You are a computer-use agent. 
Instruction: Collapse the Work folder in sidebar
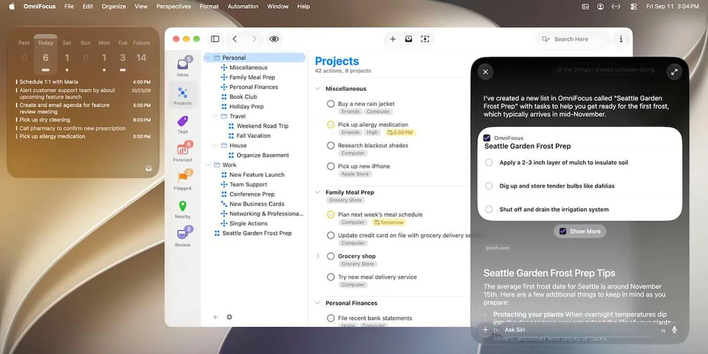[x=208, y=165]
